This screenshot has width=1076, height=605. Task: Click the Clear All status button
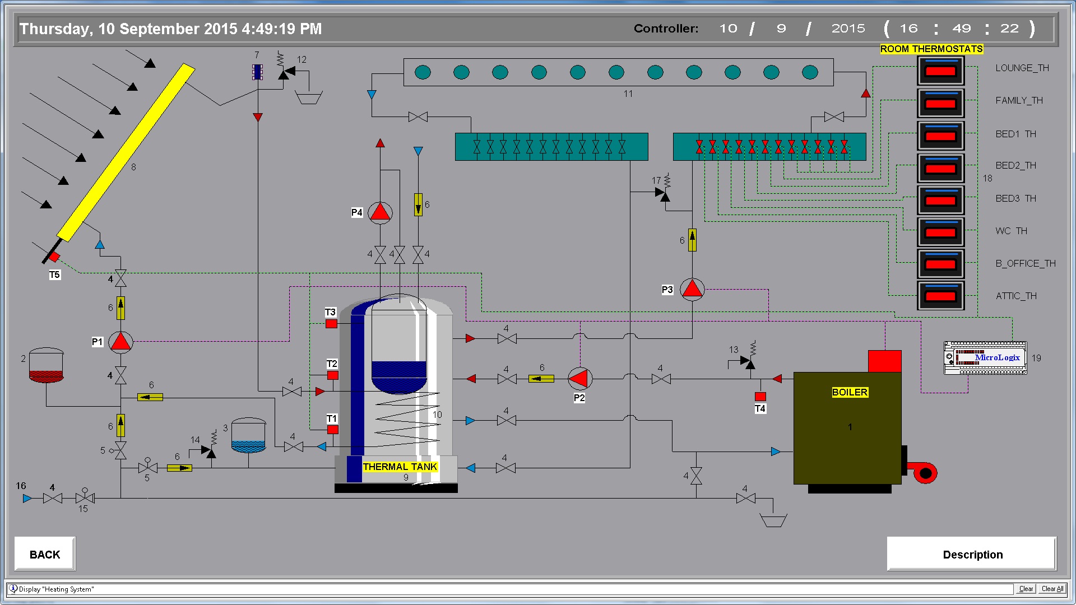1052,589
